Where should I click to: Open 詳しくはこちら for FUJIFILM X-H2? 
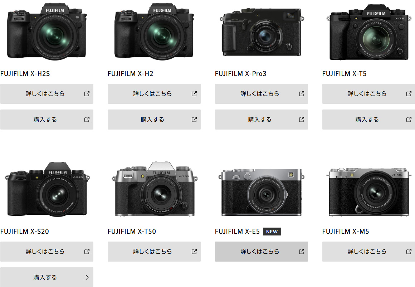(154, 94)
